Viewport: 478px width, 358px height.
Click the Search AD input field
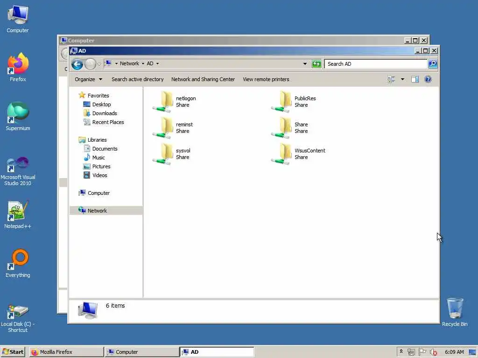click(376, 63)
